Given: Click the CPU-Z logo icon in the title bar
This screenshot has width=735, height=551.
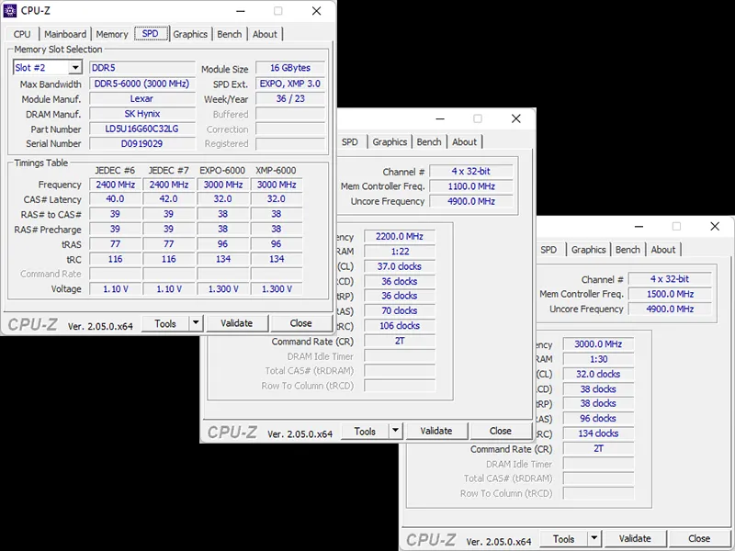Looking at the screenshot, I should coord(12,11).
